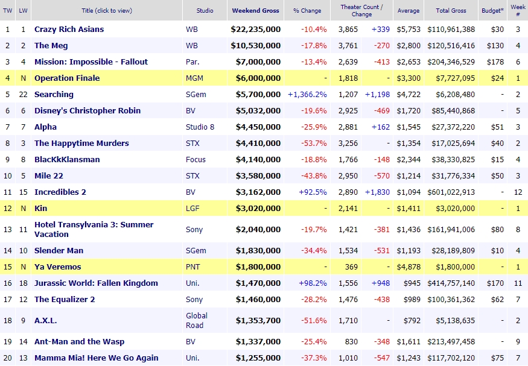Click the $5,753 average value

[x=409, y=30]
